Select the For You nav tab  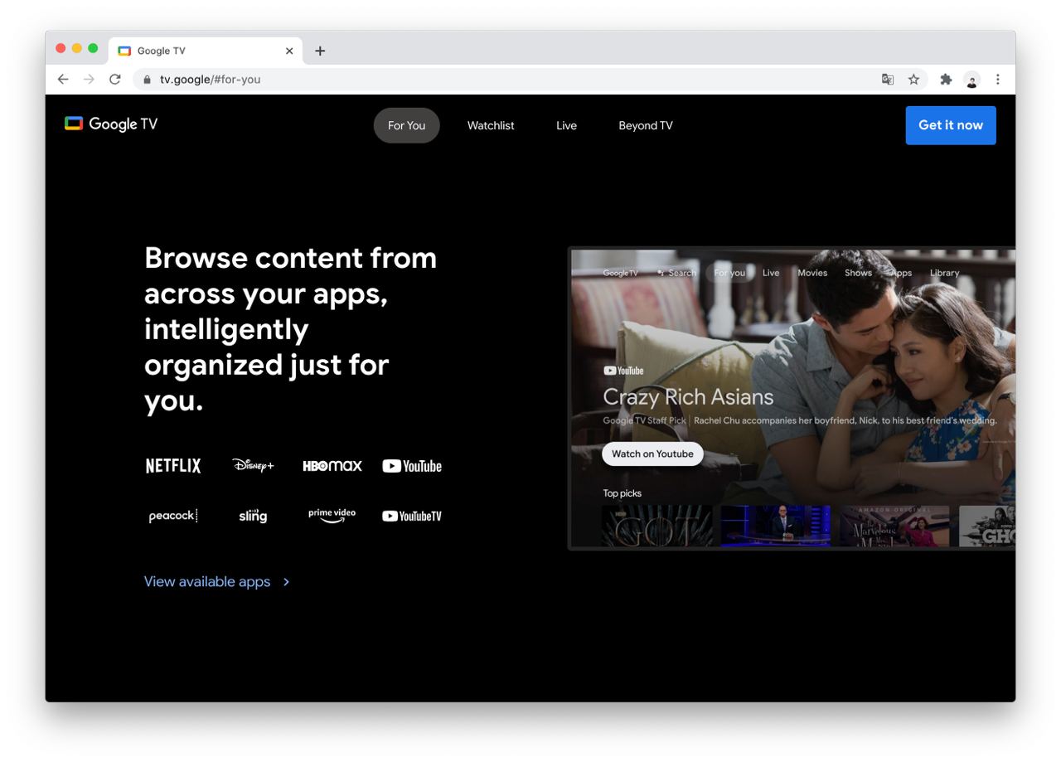406,125
